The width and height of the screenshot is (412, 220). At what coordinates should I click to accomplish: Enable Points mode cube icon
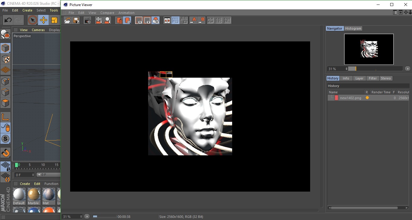[x=5, y=81]
